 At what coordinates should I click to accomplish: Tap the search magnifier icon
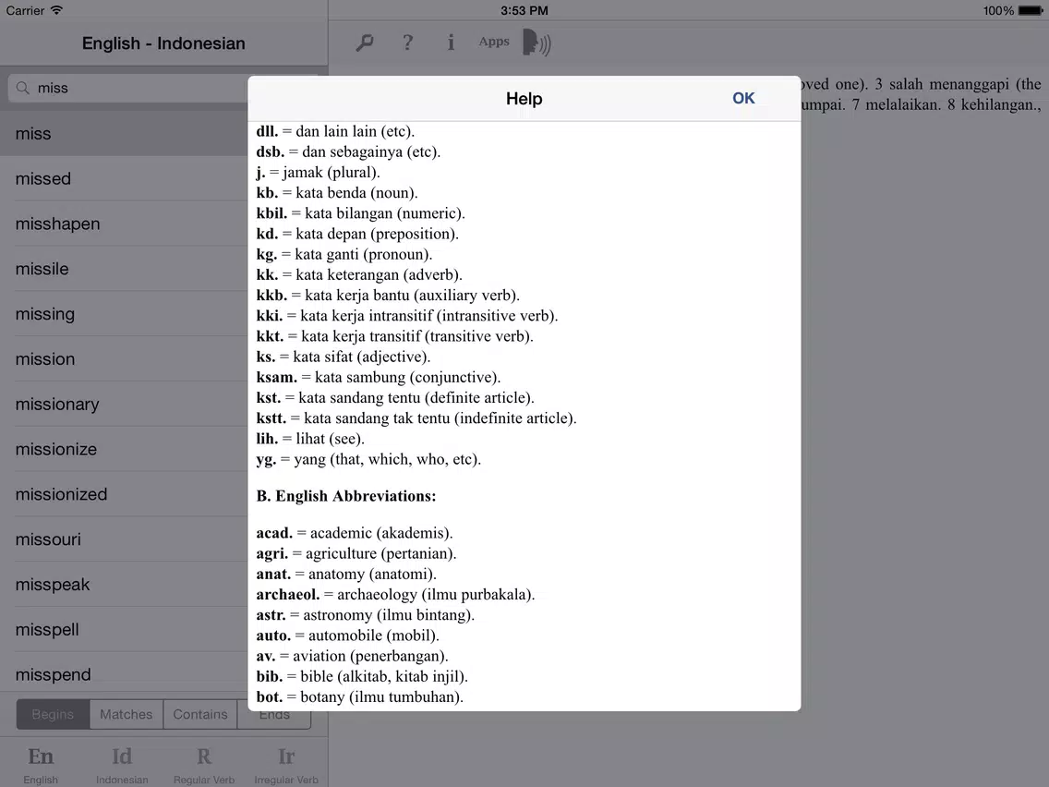click(23, 88)
